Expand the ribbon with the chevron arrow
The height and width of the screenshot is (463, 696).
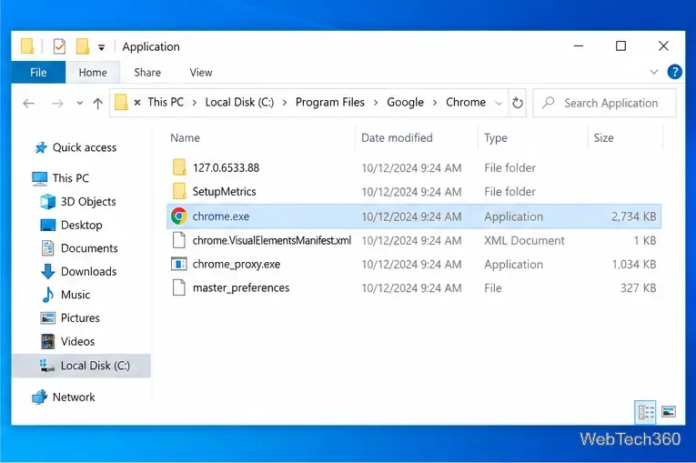click(654, 72)
